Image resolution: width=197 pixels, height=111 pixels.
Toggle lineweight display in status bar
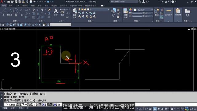pos(151,109)
